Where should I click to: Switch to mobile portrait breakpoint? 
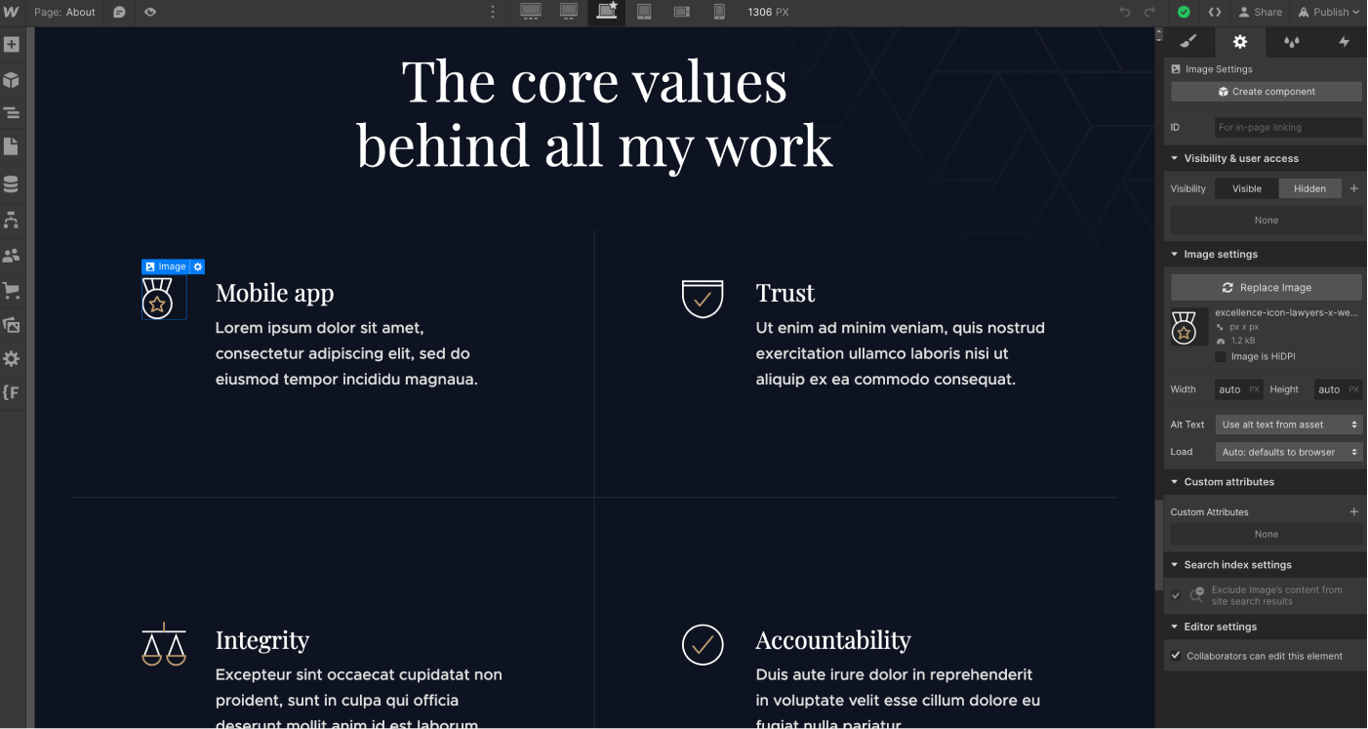point(717,12)
